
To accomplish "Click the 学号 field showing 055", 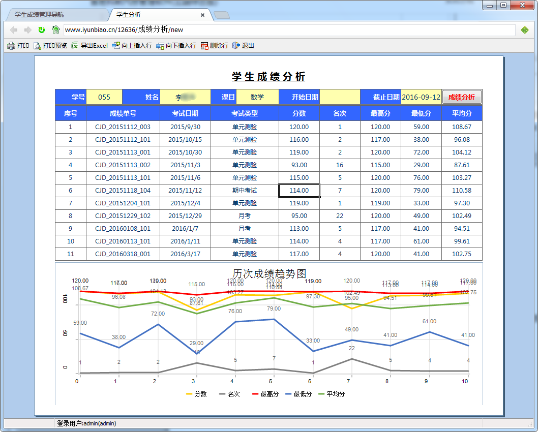I will click(x=104, y=97).
